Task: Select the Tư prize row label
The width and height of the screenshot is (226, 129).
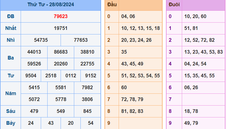Action: tap(11, 76)
